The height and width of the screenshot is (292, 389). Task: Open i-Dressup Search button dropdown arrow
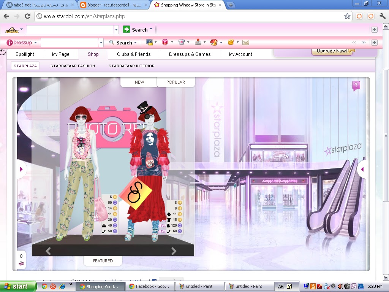pyautogui.click(x=136, y=43)
